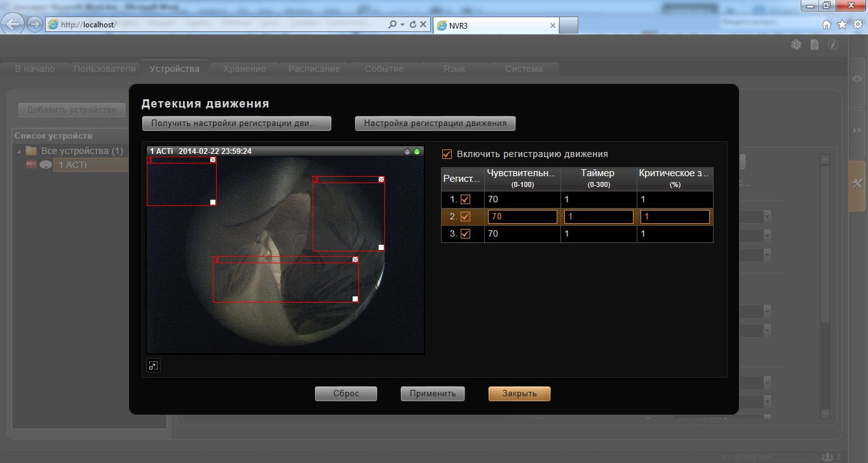The width and height of the screenshot is (868, 463).
Task: Delete motion region 2 with its X
Action: [x=355, y=259]
